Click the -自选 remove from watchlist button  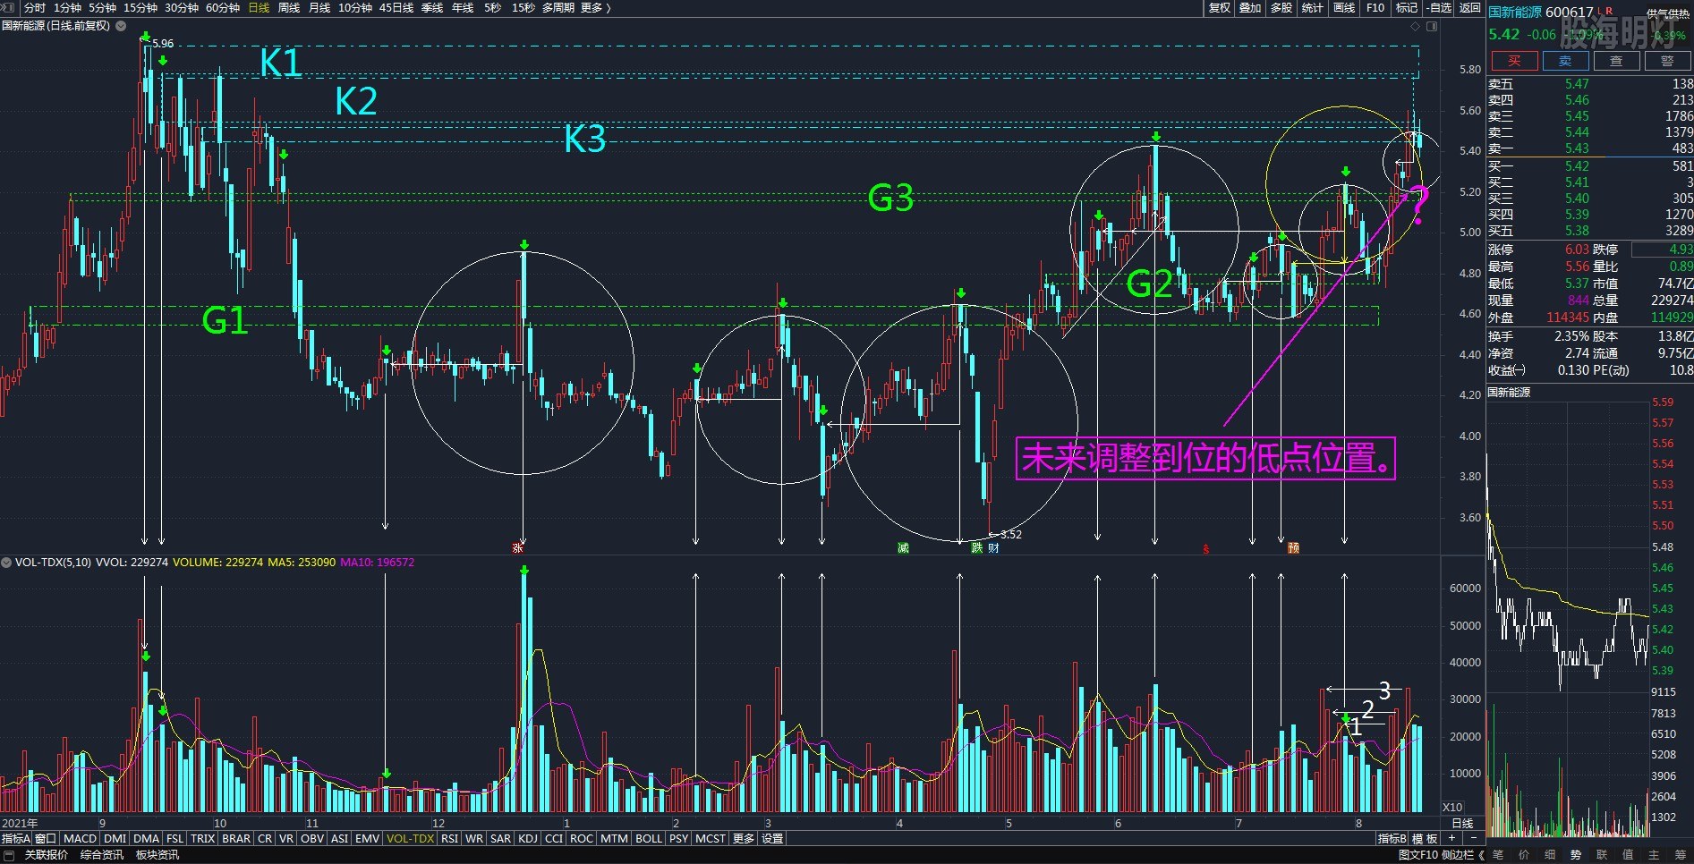(x=1438, y=7)
